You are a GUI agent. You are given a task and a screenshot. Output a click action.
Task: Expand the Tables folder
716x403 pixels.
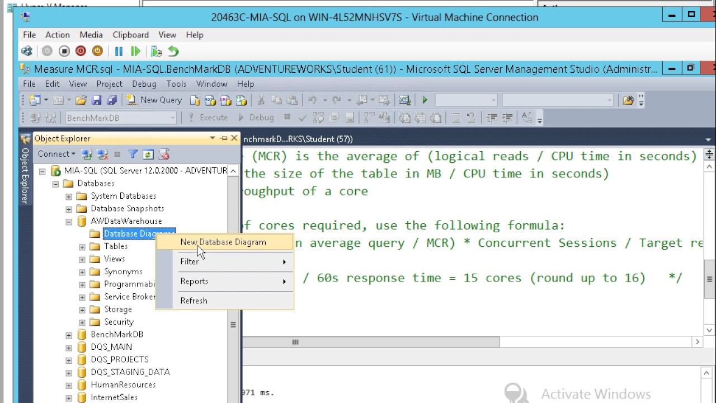pyautogui.click(x=82, y=246)
